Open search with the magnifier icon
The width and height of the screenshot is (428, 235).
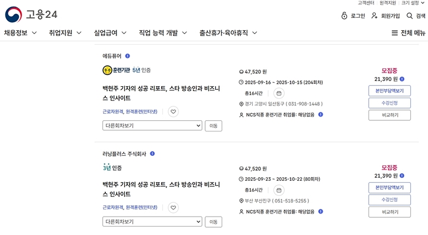point(410,16)
